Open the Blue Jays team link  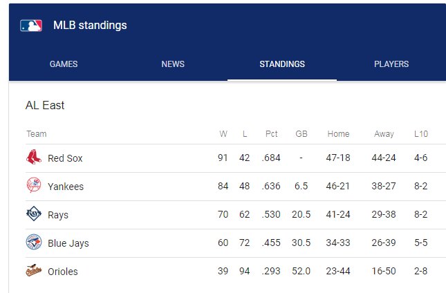[68, 243]
